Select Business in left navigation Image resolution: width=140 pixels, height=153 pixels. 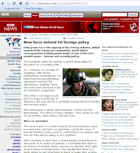coord(15,70)
